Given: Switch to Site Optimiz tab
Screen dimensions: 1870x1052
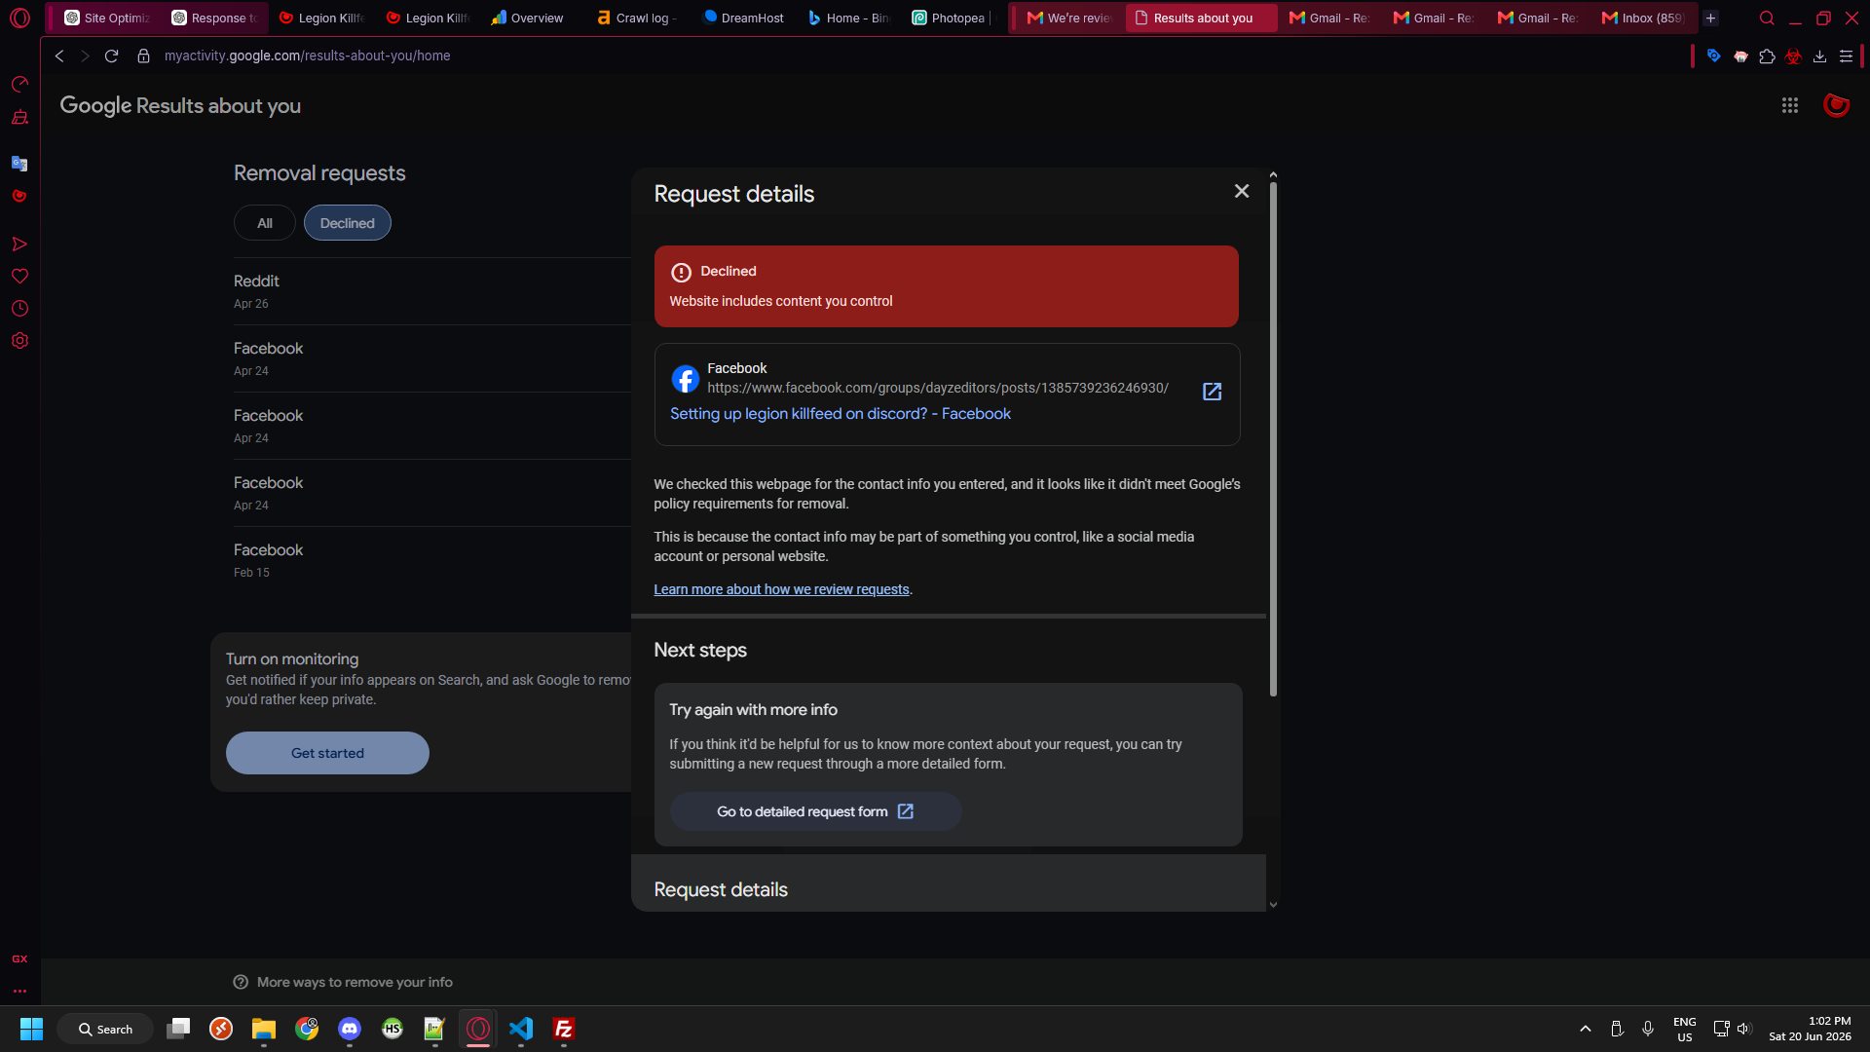Looking at the screenshot, I should point(107,19).
